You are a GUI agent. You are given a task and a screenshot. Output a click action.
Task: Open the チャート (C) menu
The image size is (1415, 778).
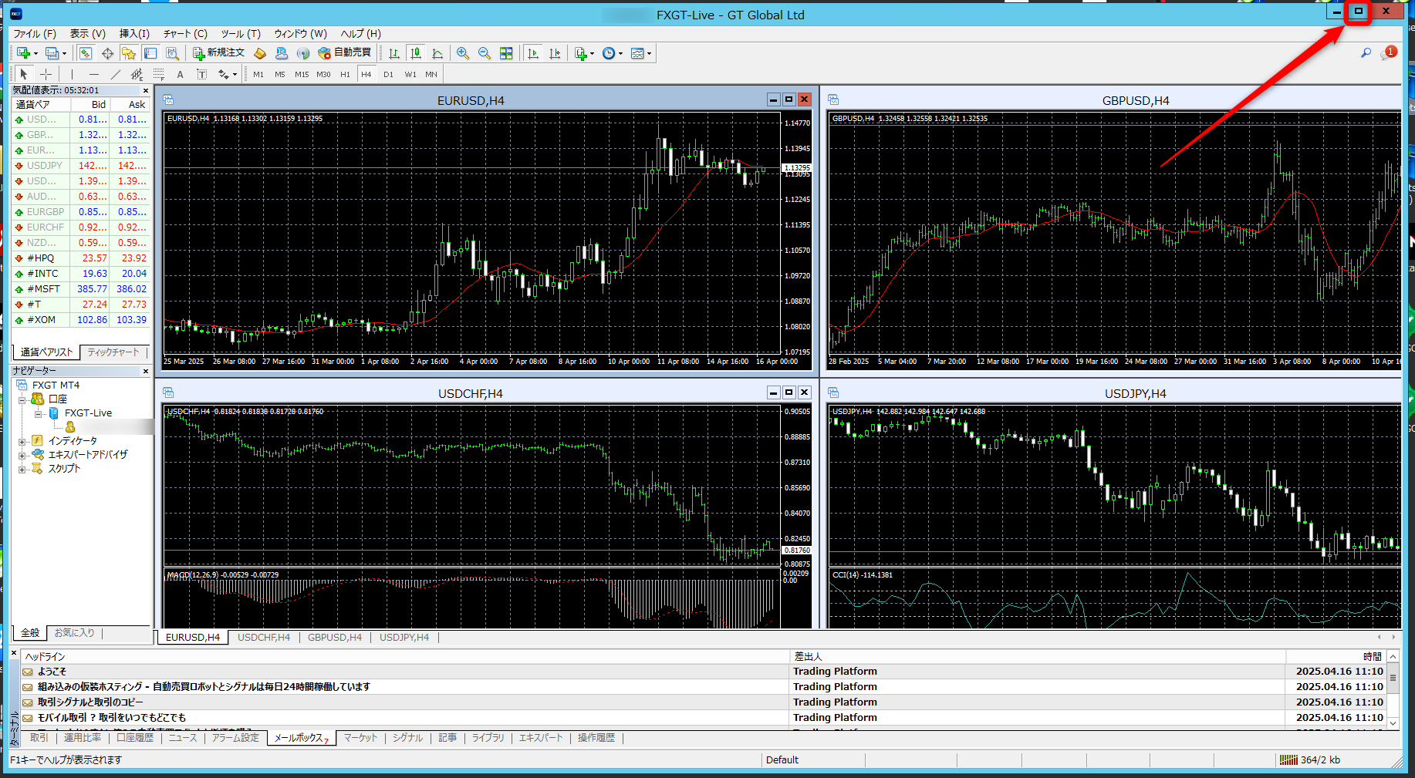click(185, 34)
